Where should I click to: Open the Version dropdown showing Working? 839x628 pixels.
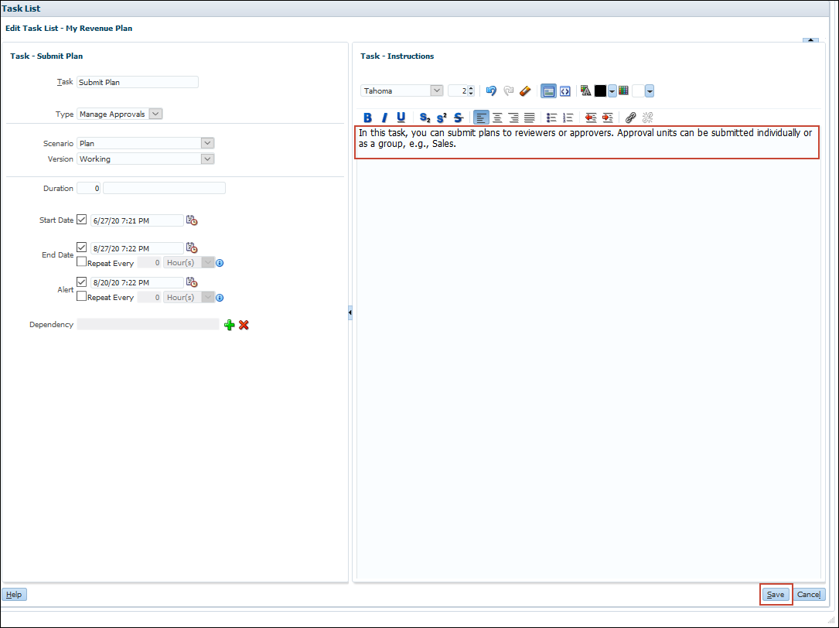(x=206, y=159)
